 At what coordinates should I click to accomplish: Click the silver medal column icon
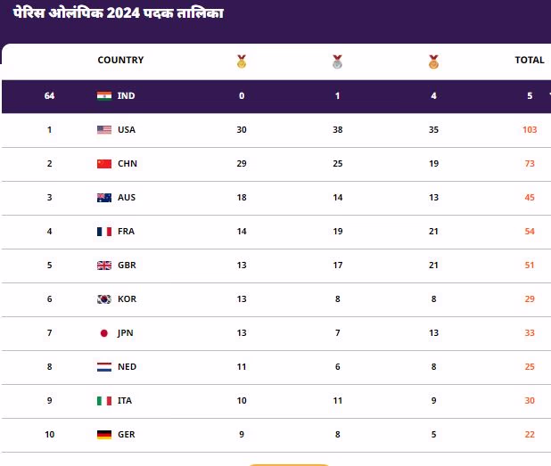point(337,61)
